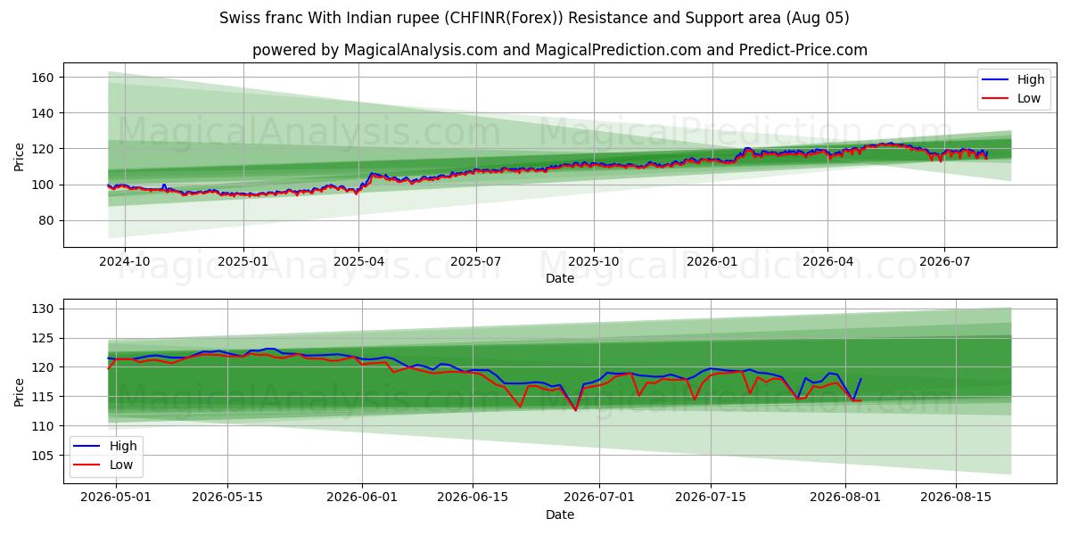This screenshot has width=1070, height=535.
Task: Click the 2026-06-01 date tick label
Action: [x=362, y=496]
